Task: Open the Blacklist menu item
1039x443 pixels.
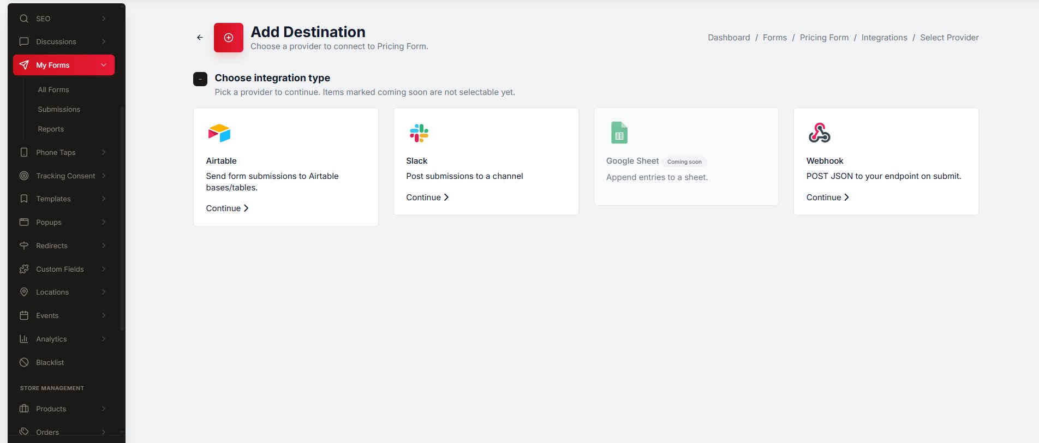Action: point(64,362)
